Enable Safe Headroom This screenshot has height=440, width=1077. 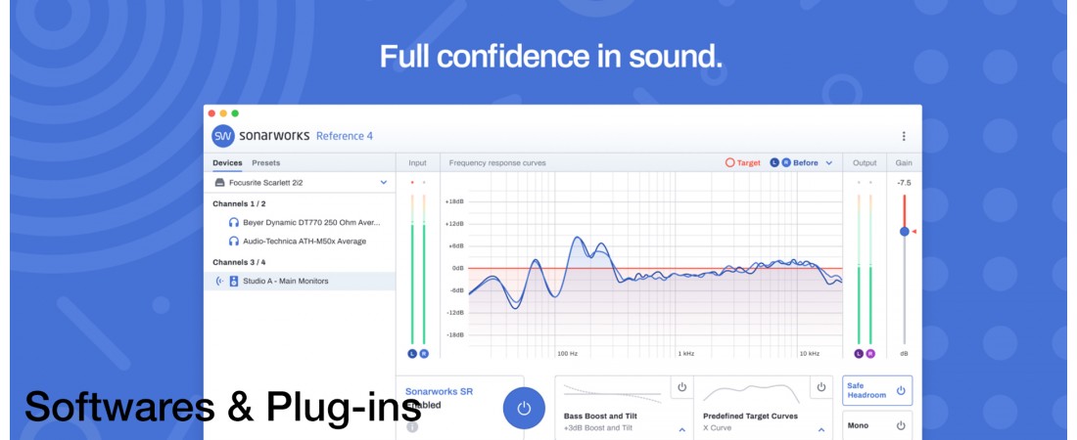coord(900,390)
